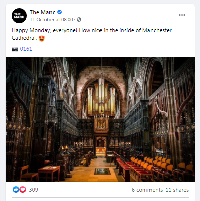Show the 6 comments
200x201 pixels.
(147, 190)
